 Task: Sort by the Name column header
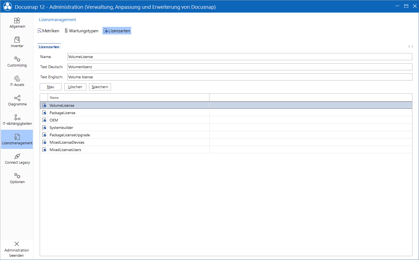128,97
